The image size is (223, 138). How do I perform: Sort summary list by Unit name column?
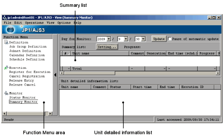(100, 53)
